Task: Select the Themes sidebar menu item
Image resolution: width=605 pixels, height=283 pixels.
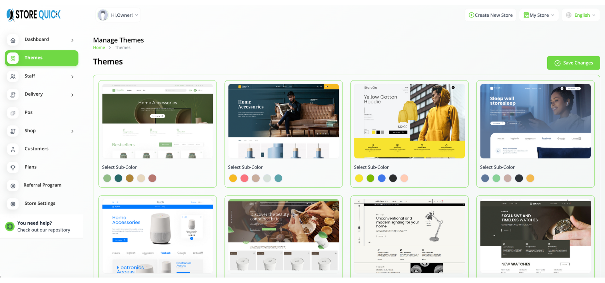Action: [x=42, y=58]
